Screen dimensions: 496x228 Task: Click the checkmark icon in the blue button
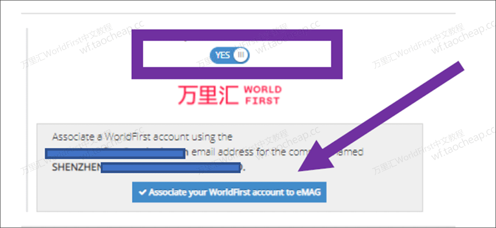coord(143,192)
